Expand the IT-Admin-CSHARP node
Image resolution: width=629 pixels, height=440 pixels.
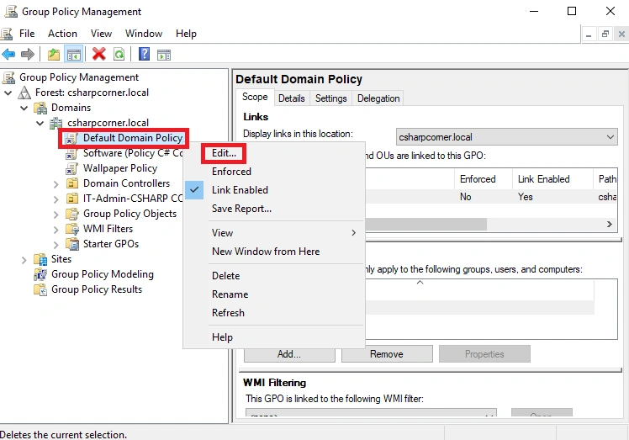tap(55, 199)
